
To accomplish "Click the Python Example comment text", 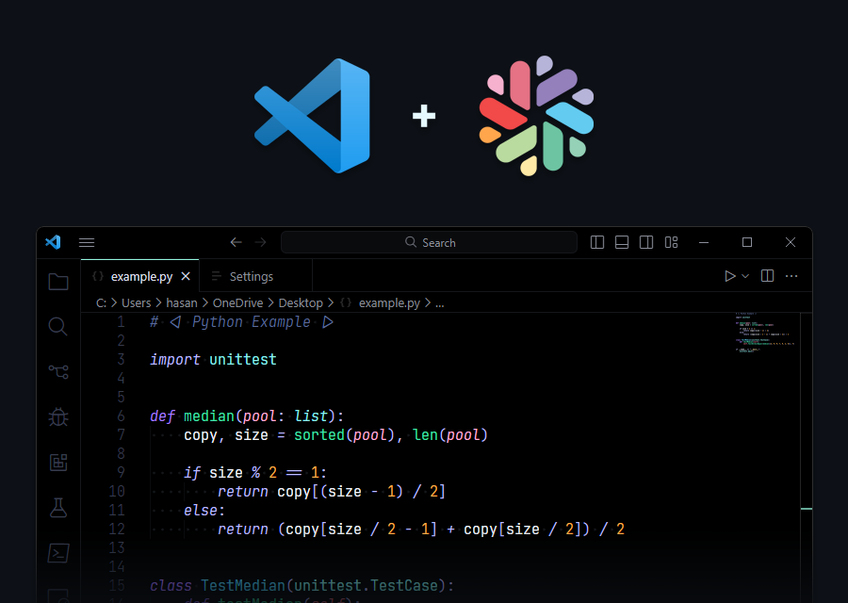I will 252,322.
